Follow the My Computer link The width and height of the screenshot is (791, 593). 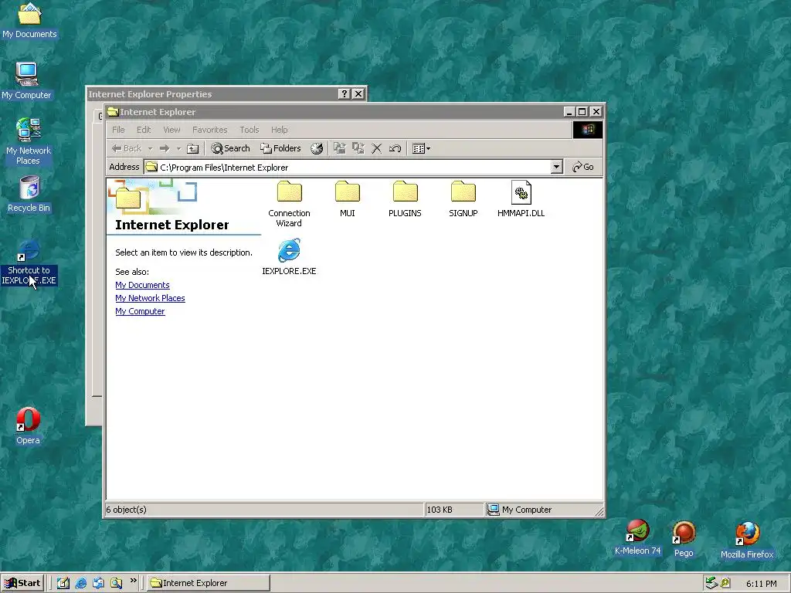click(140, 311)
